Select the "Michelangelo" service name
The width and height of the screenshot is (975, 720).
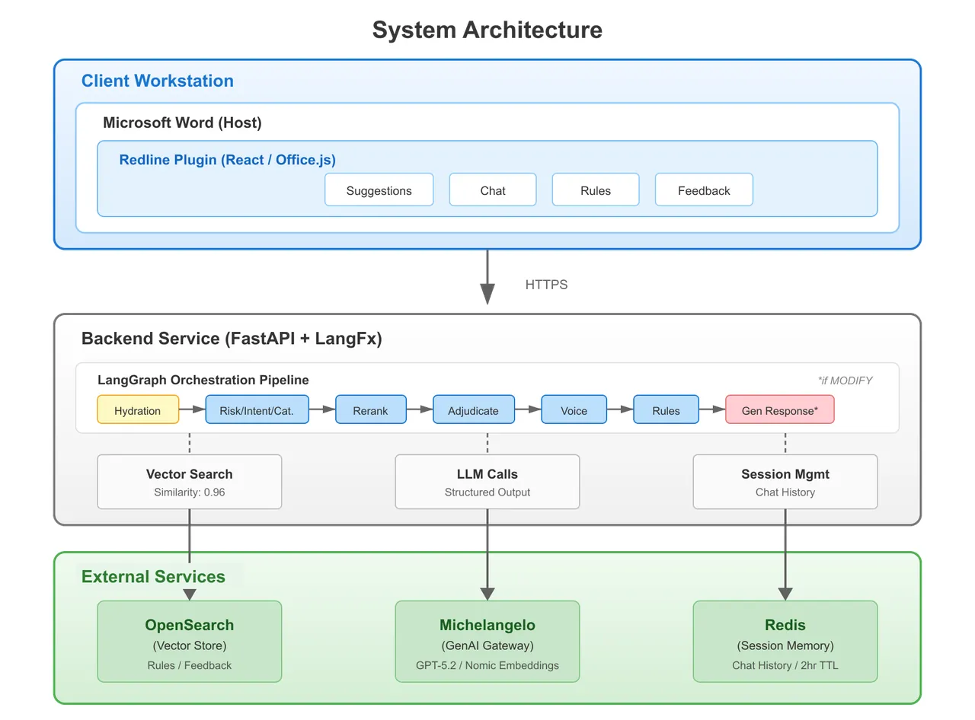487,625
